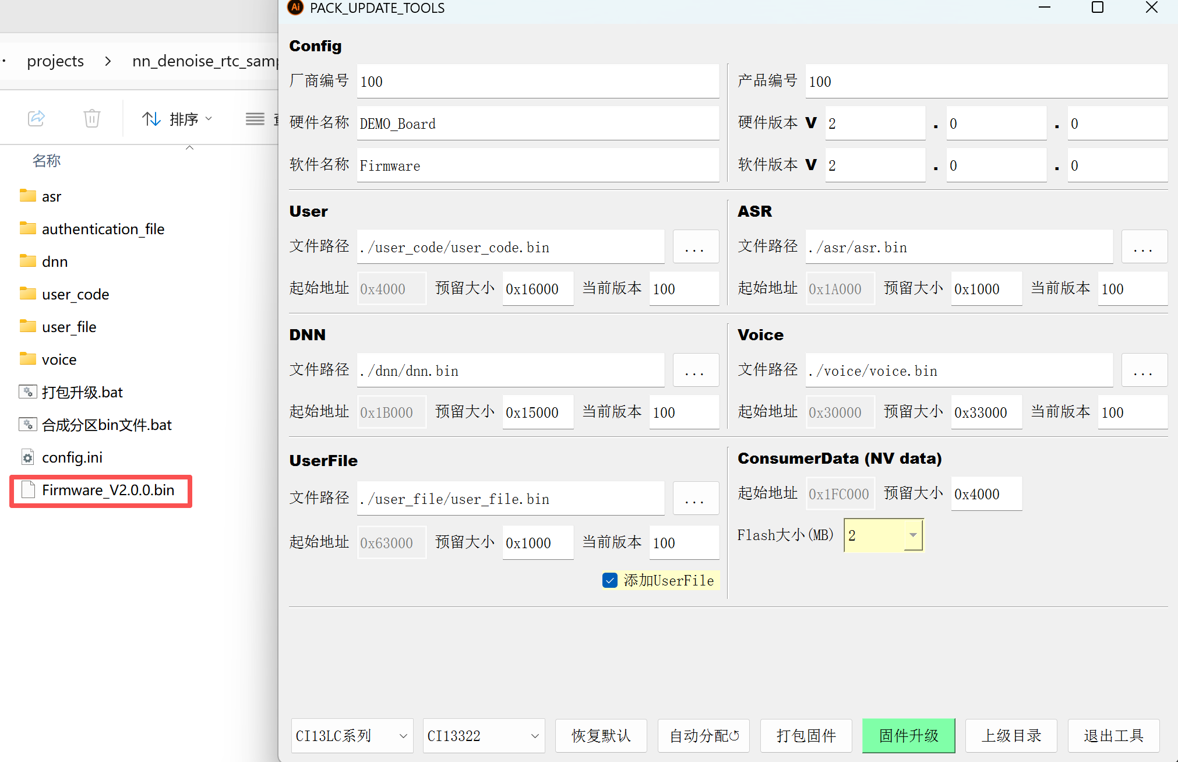Open the user_code folder
This screenshot has width=1178, height=762.
(x=75, y=294)
